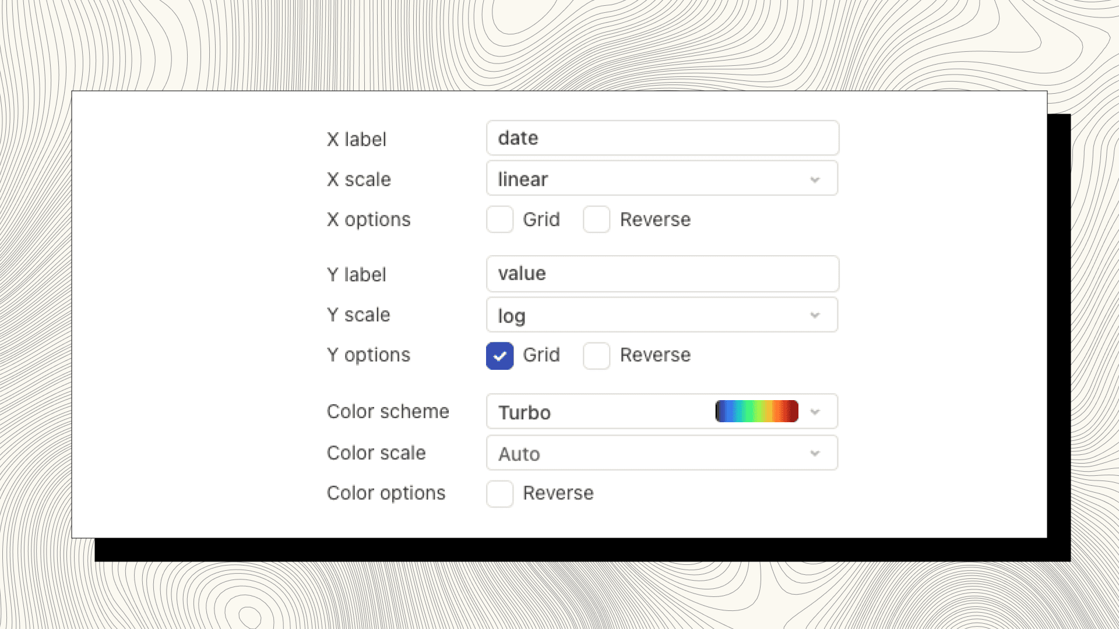Click the Reverse label under Color options
Screen dimensions: 1119x629
tap(558, 493)
